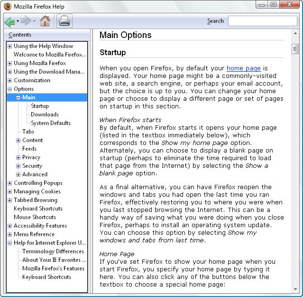Viewport: 303px width, 297px height.
Task: Expand the Menu Reference node
Action: click(9, 234)
